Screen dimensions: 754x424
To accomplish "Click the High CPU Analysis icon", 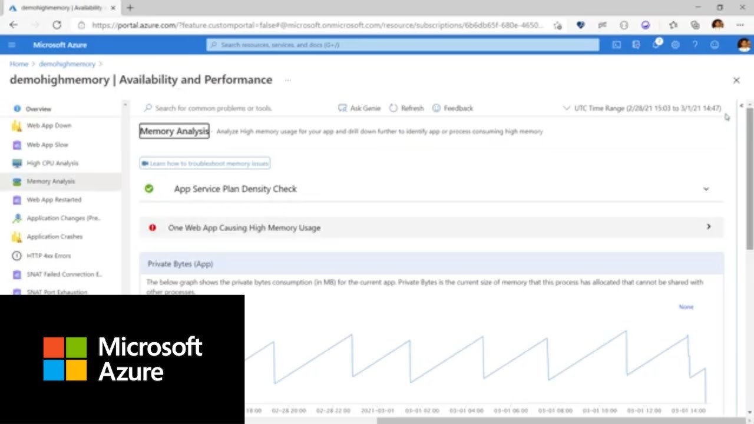I will (17, 163).
